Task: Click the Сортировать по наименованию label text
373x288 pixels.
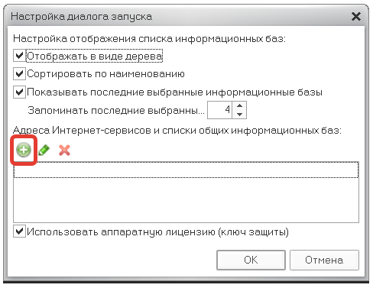Action: click(x=105, y=74)
